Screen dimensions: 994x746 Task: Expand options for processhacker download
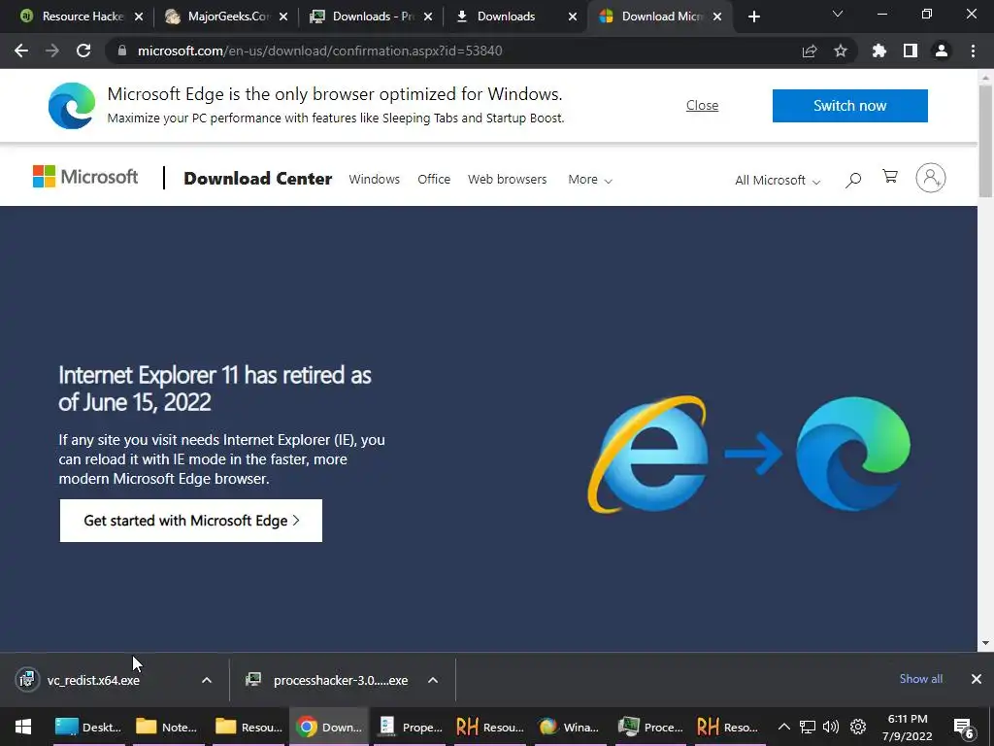click(x=433, y=680)
